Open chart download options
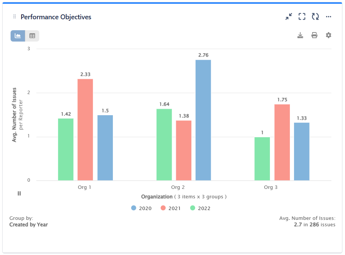 pos(300,35)
